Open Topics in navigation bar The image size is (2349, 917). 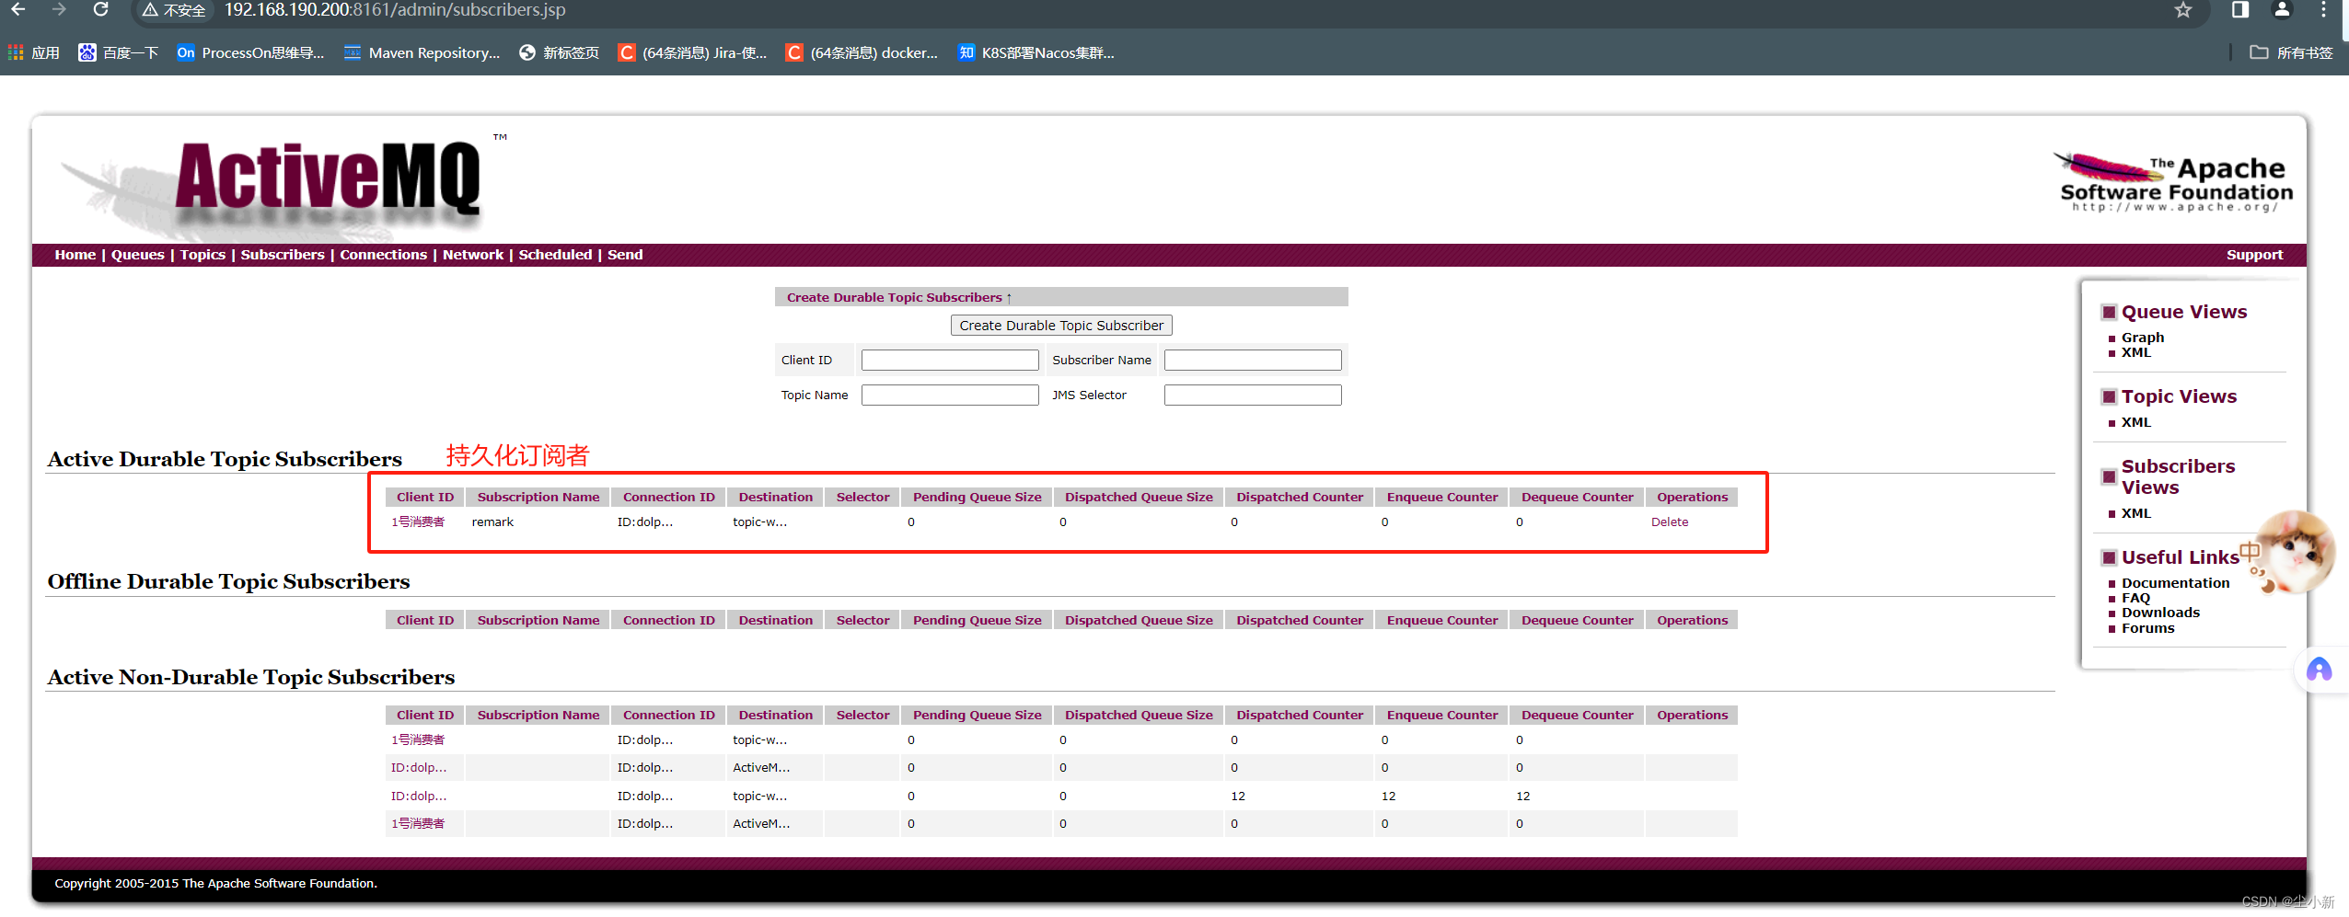click(202, 255)
